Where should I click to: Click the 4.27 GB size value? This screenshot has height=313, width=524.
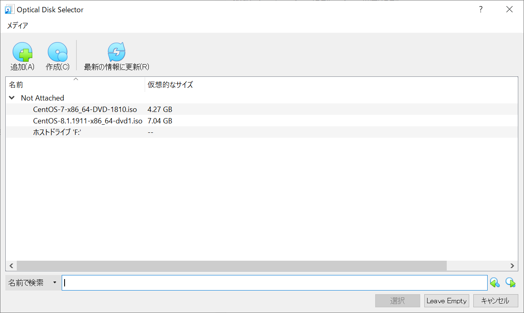[160, 110]
